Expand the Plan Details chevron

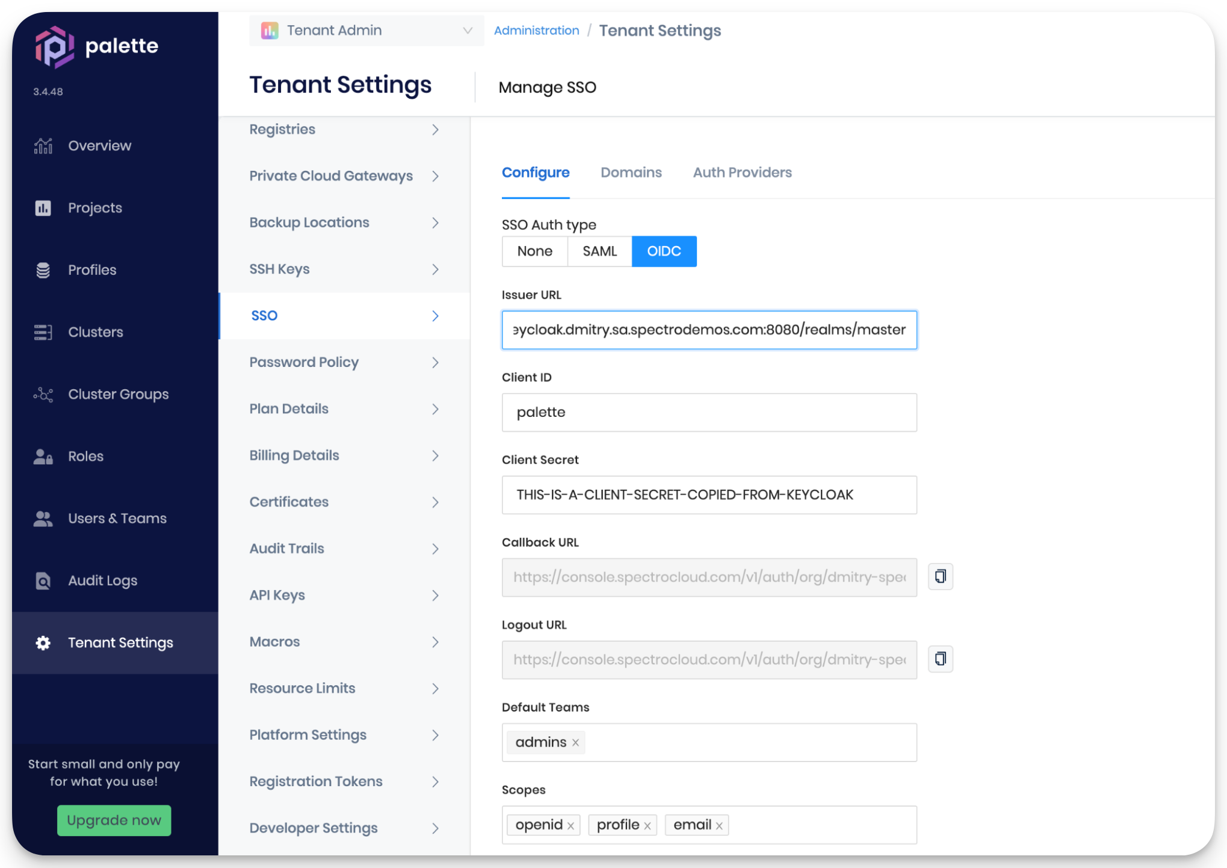click(435, 409)
